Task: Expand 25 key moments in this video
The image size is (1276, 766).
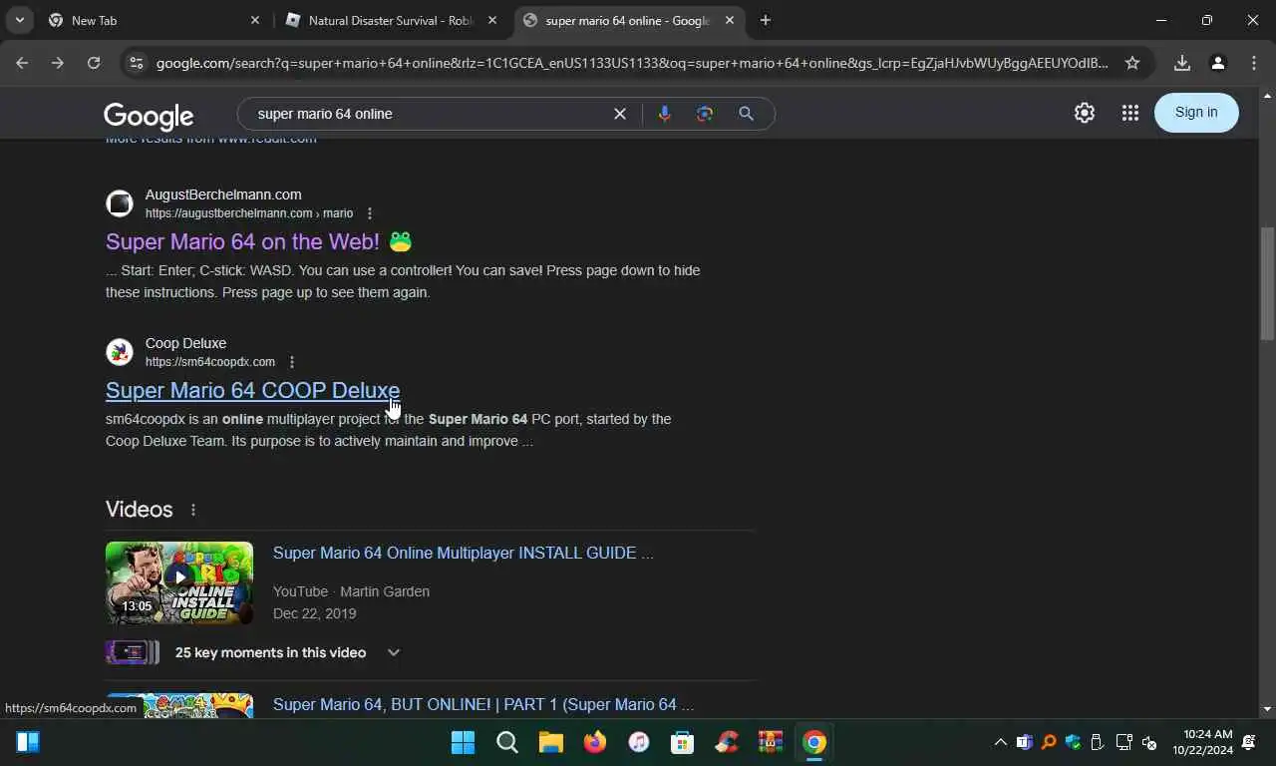Action: pyautogui.click(x=394, y=652)
